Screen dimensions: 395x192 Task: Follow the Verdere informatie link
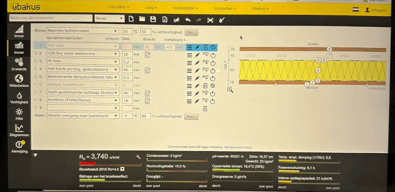[x=238, y=147]
